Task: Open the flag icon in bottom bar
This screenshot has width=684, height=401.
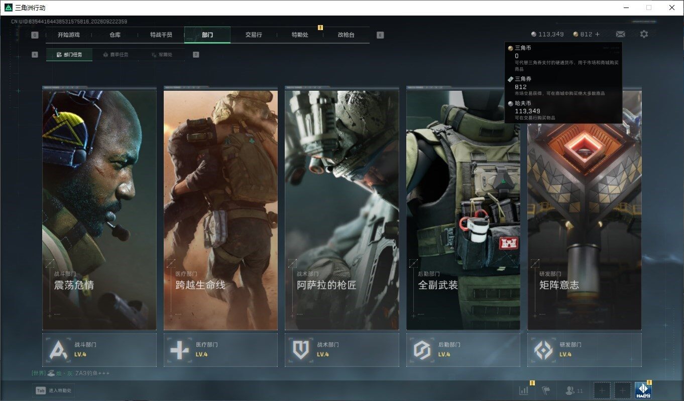Action: (546, 390)
